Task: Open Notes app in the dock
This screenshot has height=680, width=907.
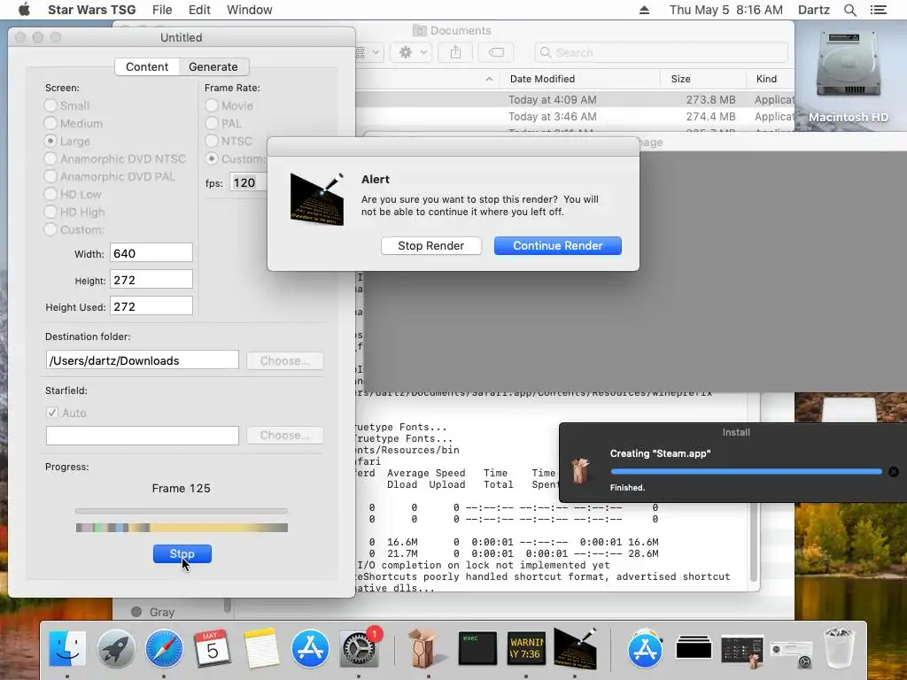Action: tap(261, 649)
